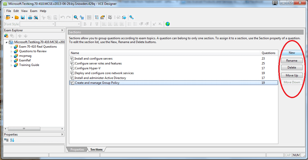
Task: Click the question mark box toolbar icon
Action: click(110, 17)
